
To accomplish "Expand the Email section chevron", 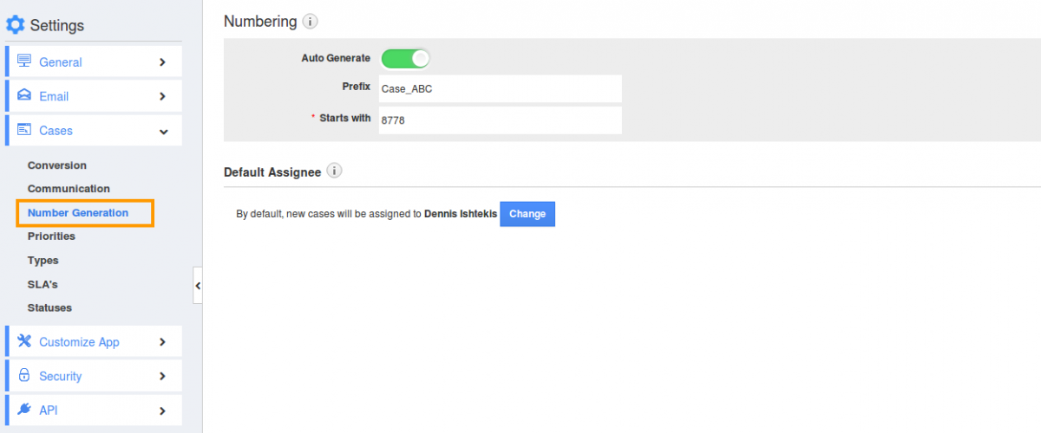I will pos(162,96).
